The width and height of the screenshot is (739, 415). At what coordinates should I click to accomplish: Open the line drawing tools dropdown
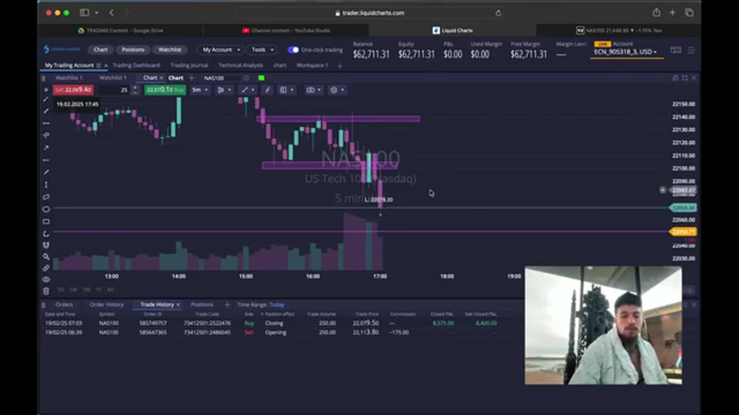(x=248, y=90)
